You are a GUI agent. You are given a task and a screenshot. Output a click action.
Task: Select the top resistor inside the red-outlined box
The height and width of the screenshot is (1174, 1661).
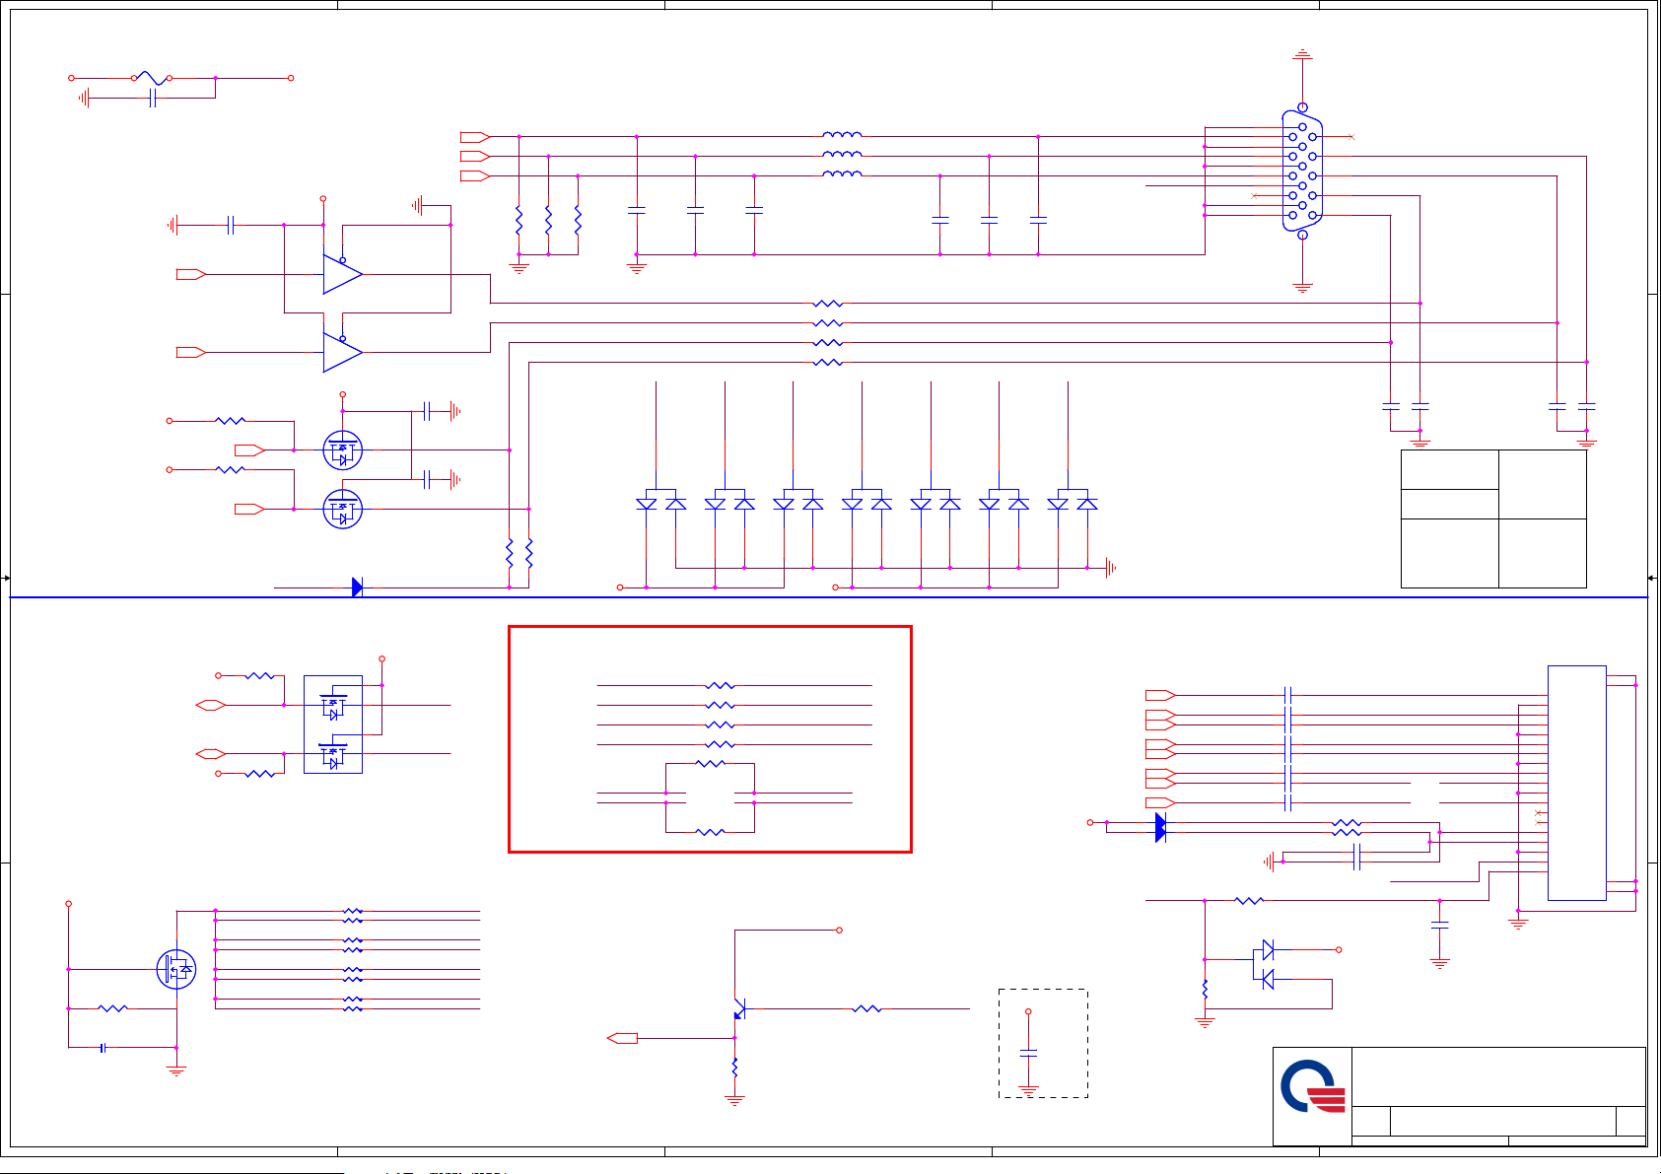click(x=720, y=685)
